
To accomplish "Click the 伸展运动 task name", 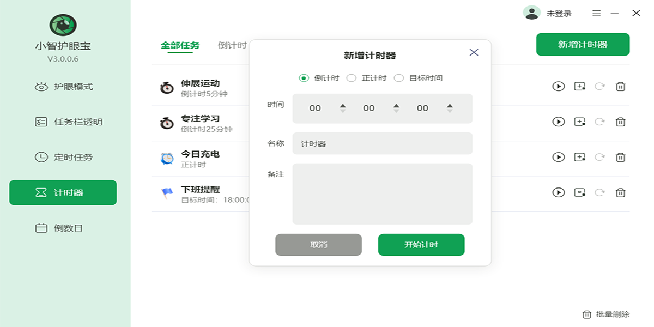I will coord(201,83).
